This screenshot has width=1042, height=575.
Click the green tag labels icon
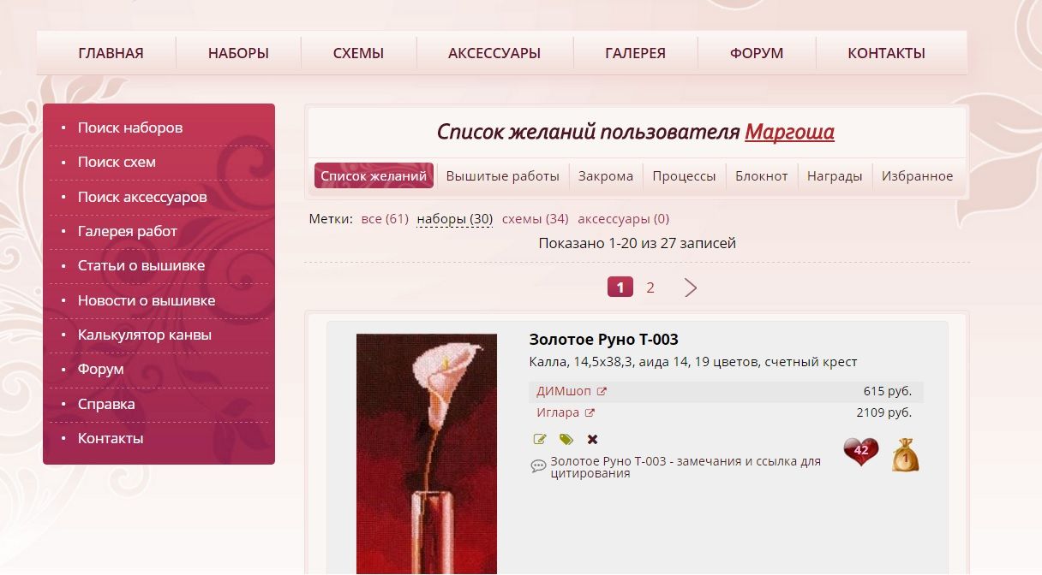pyautogui.click(x=566, y=439)
